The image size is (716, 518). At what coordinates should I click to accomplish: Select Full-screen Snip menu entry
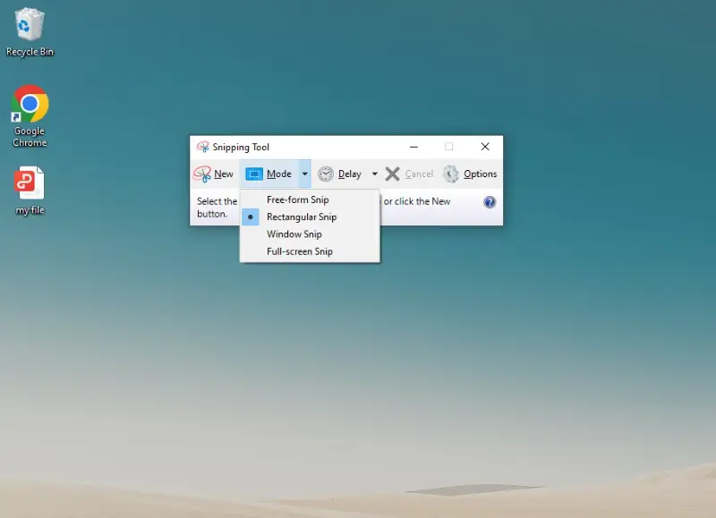click(300, 251)
